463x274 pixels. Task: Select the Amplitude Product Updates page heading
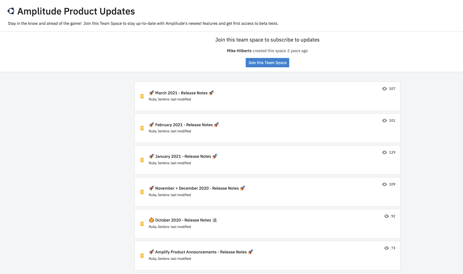pos(76,11)
